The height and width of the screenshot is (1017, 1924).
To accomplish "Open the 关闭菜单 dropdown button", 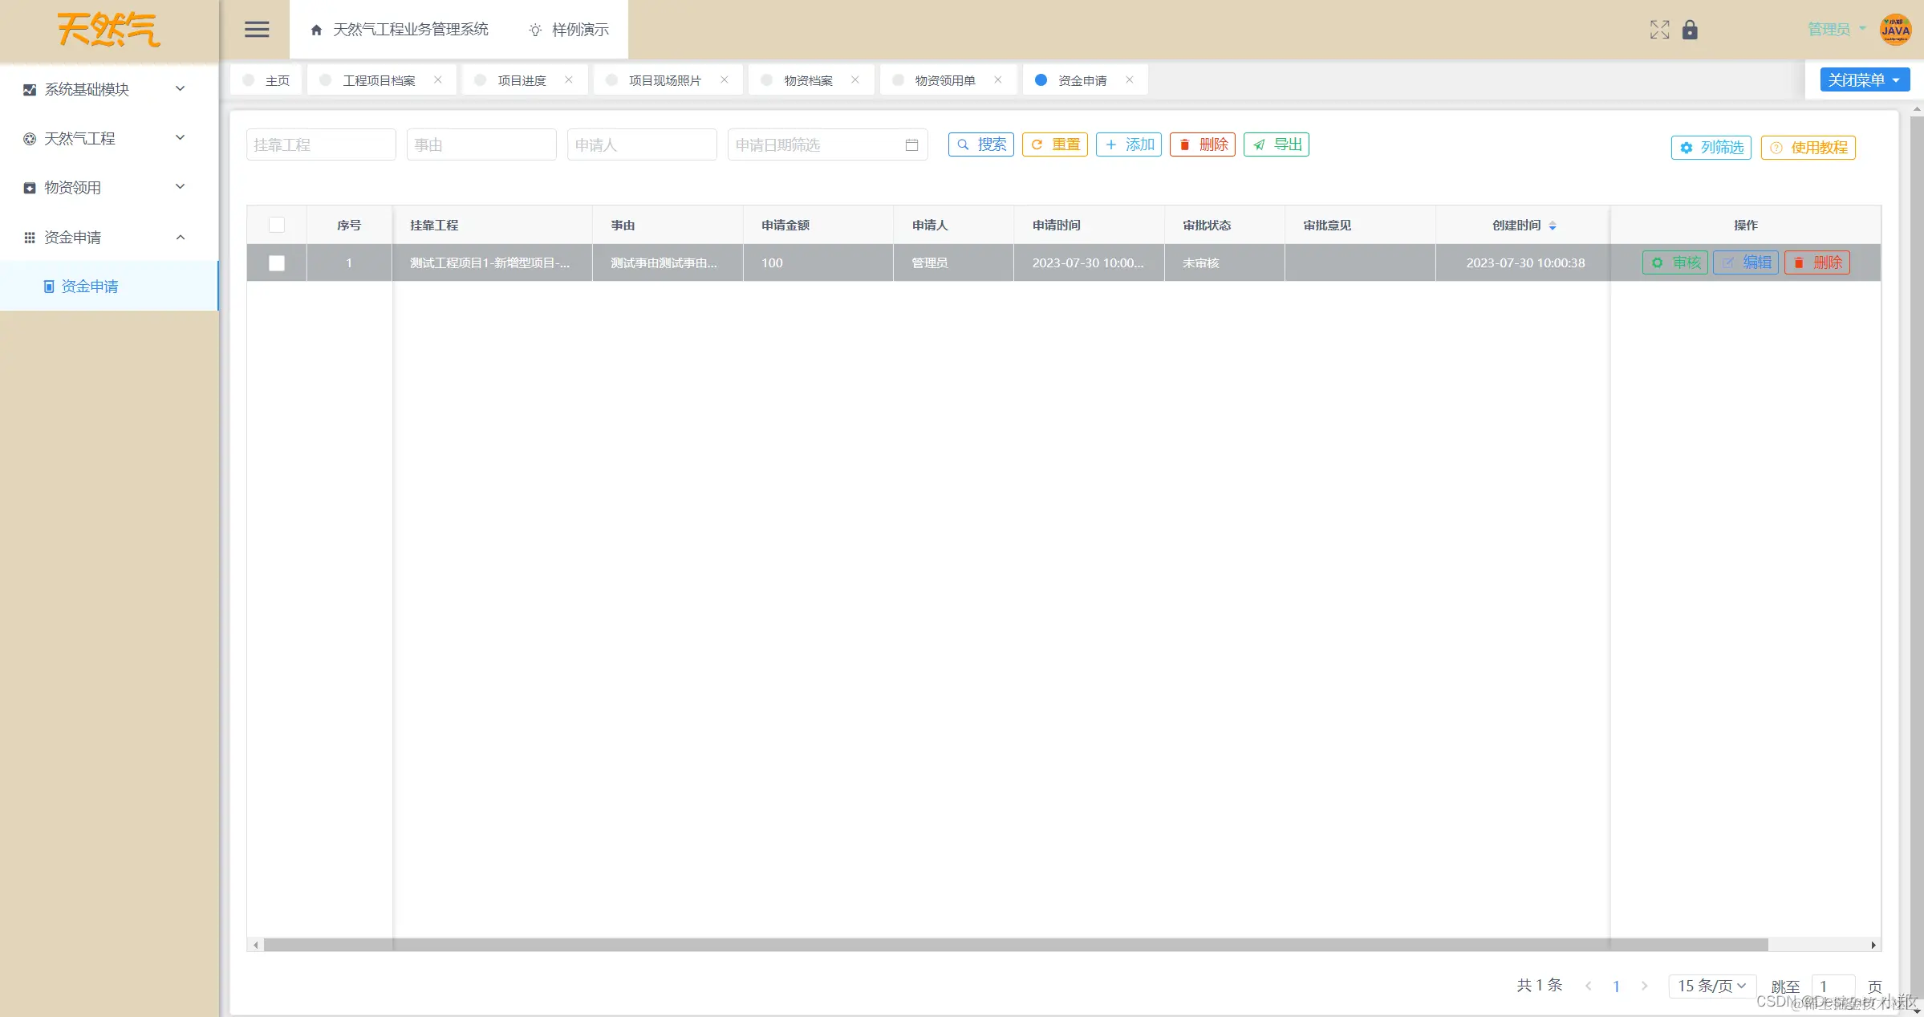I will 1864,80.
